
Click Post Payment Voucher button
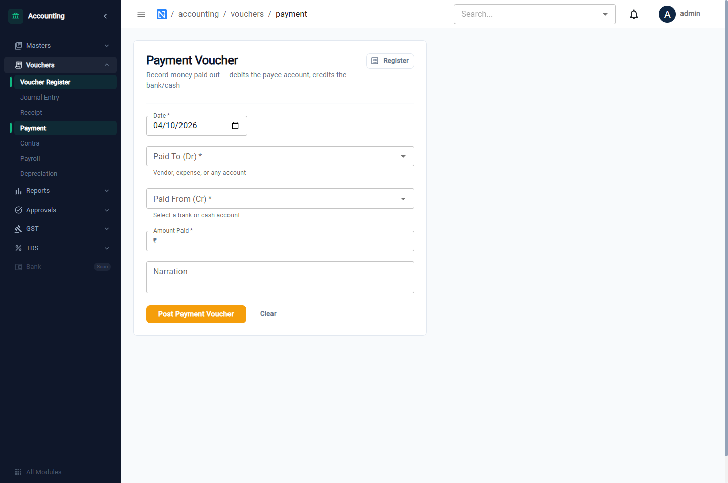tap(196, 314)
